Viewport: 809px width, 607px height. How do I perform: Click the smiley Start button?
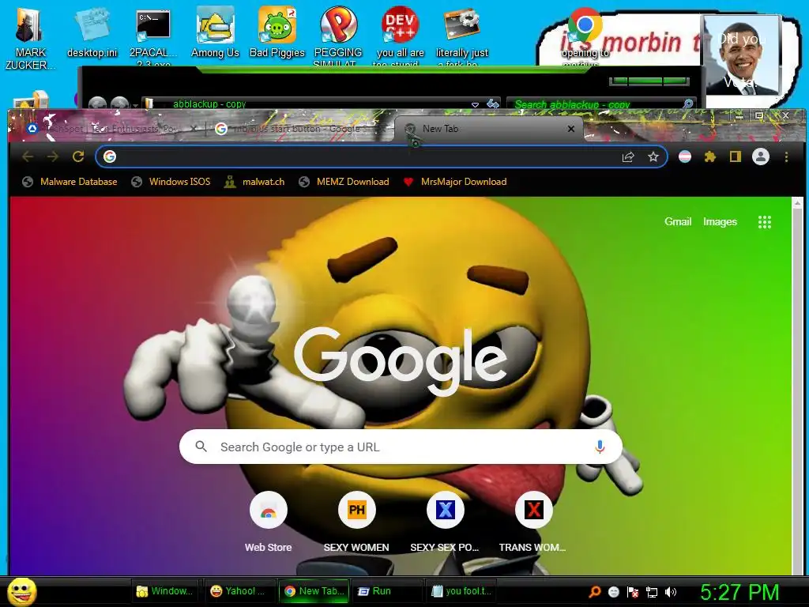click(22, 591)
